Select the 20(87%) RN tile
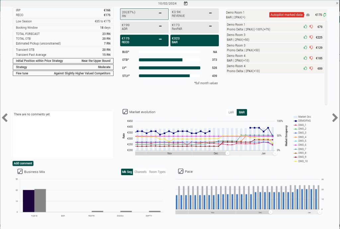The height and width of the screenshot is (229, 340). tap(144, 14)
